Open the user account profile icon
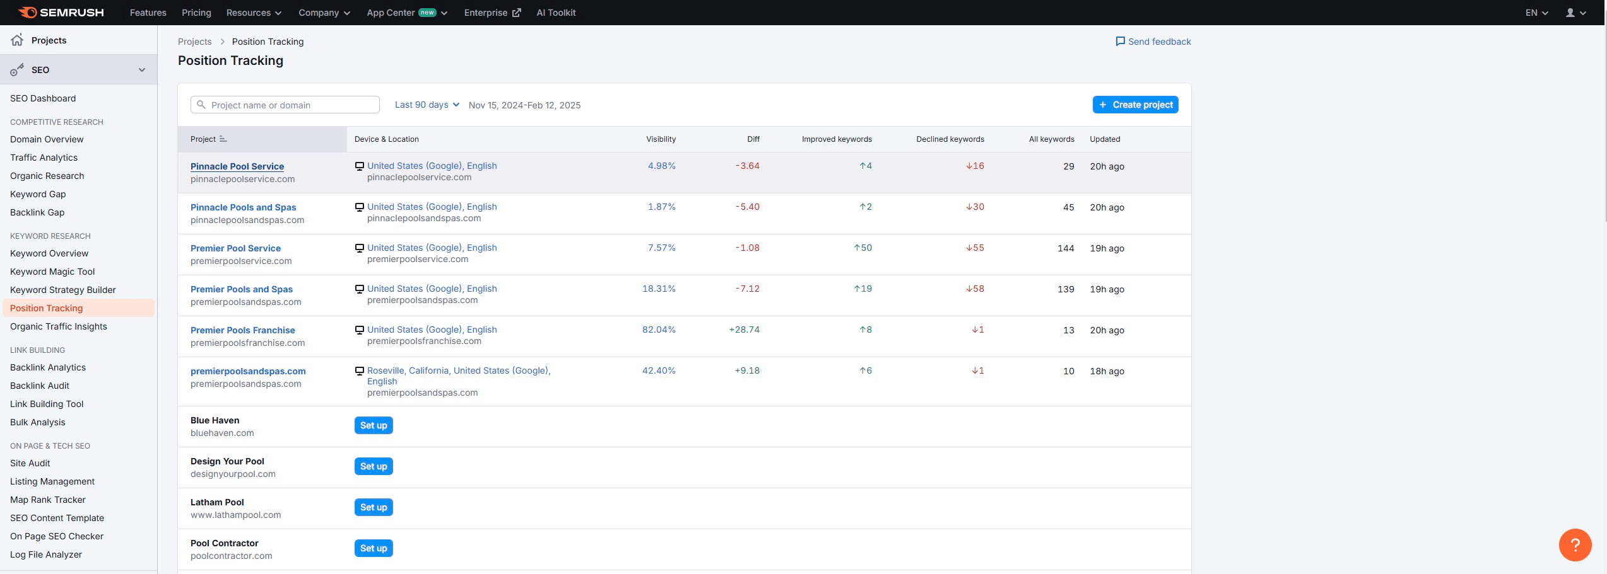Image resolution: width=1607 pixels, height=574 pixels. point(1570,13)
